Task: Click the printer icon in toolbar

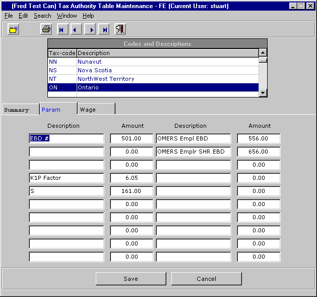Action: [x=46, y=29]
